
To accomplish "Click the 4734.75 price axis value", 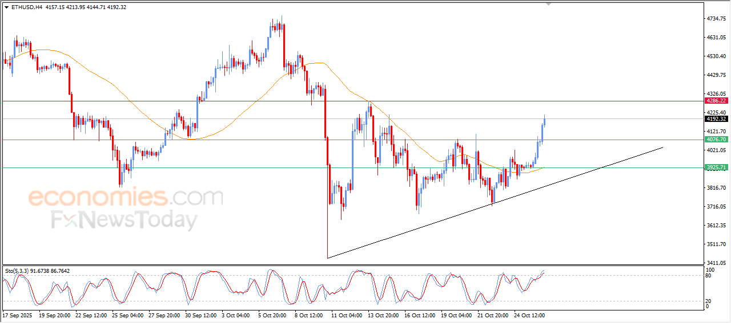I will (x=716, y=19).
